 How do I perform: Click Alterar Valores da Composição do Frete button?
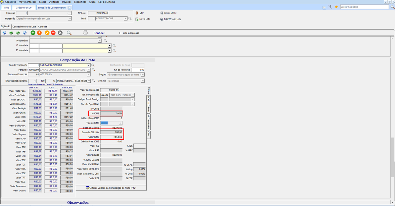coord(111,188)
